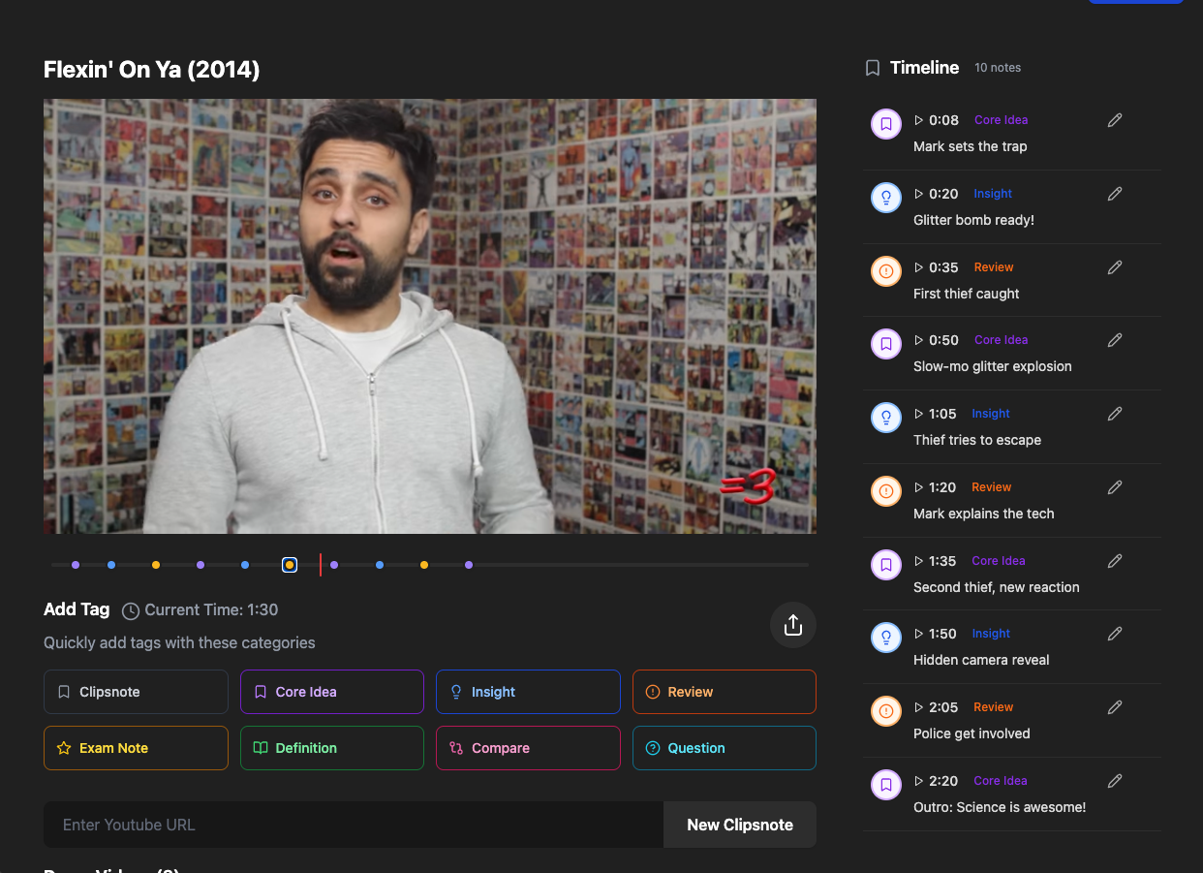
Task: Jump to timestamp 1:50
Action: (936, 634)
